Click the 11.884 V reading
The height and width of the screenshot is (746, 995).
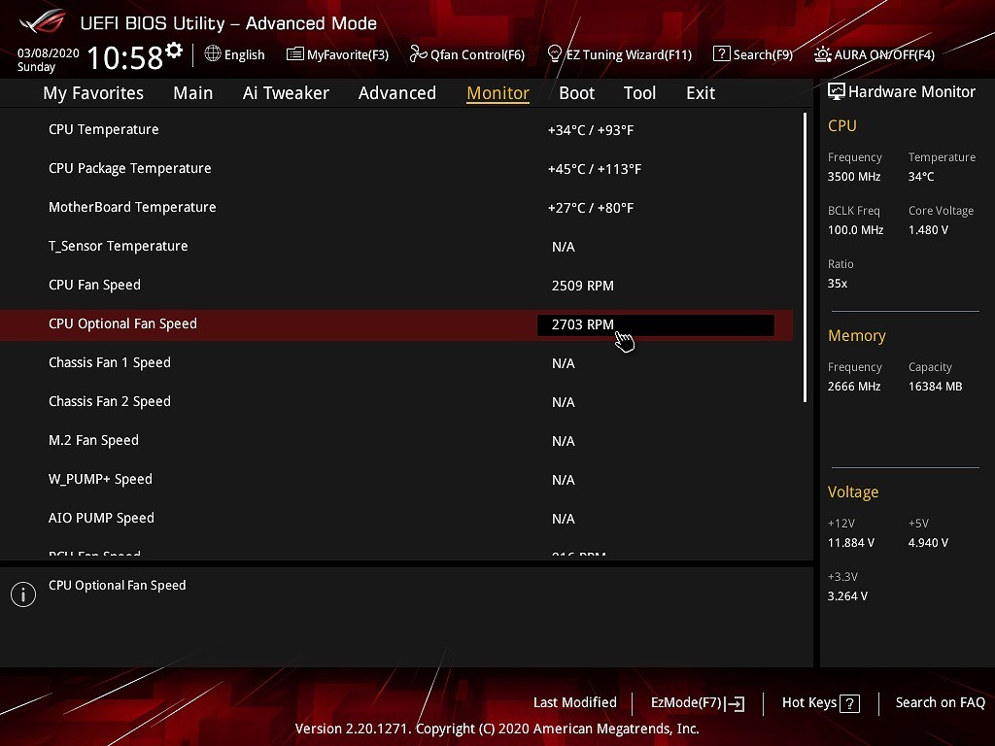click(x=851, y=542)
